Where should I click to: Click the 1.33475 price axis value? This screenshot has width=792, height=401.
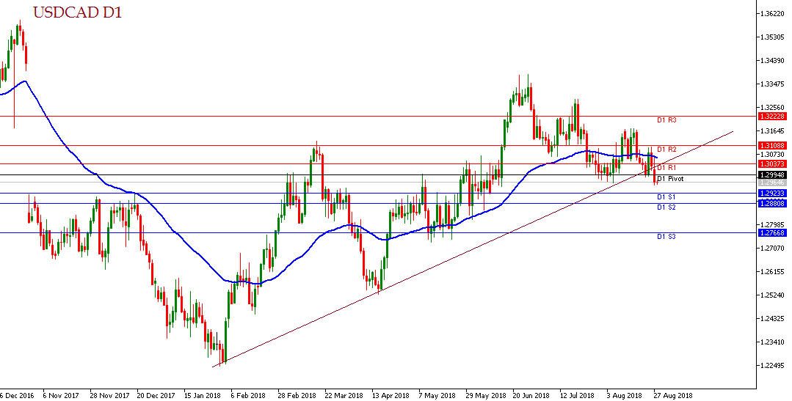click(773, 84)
